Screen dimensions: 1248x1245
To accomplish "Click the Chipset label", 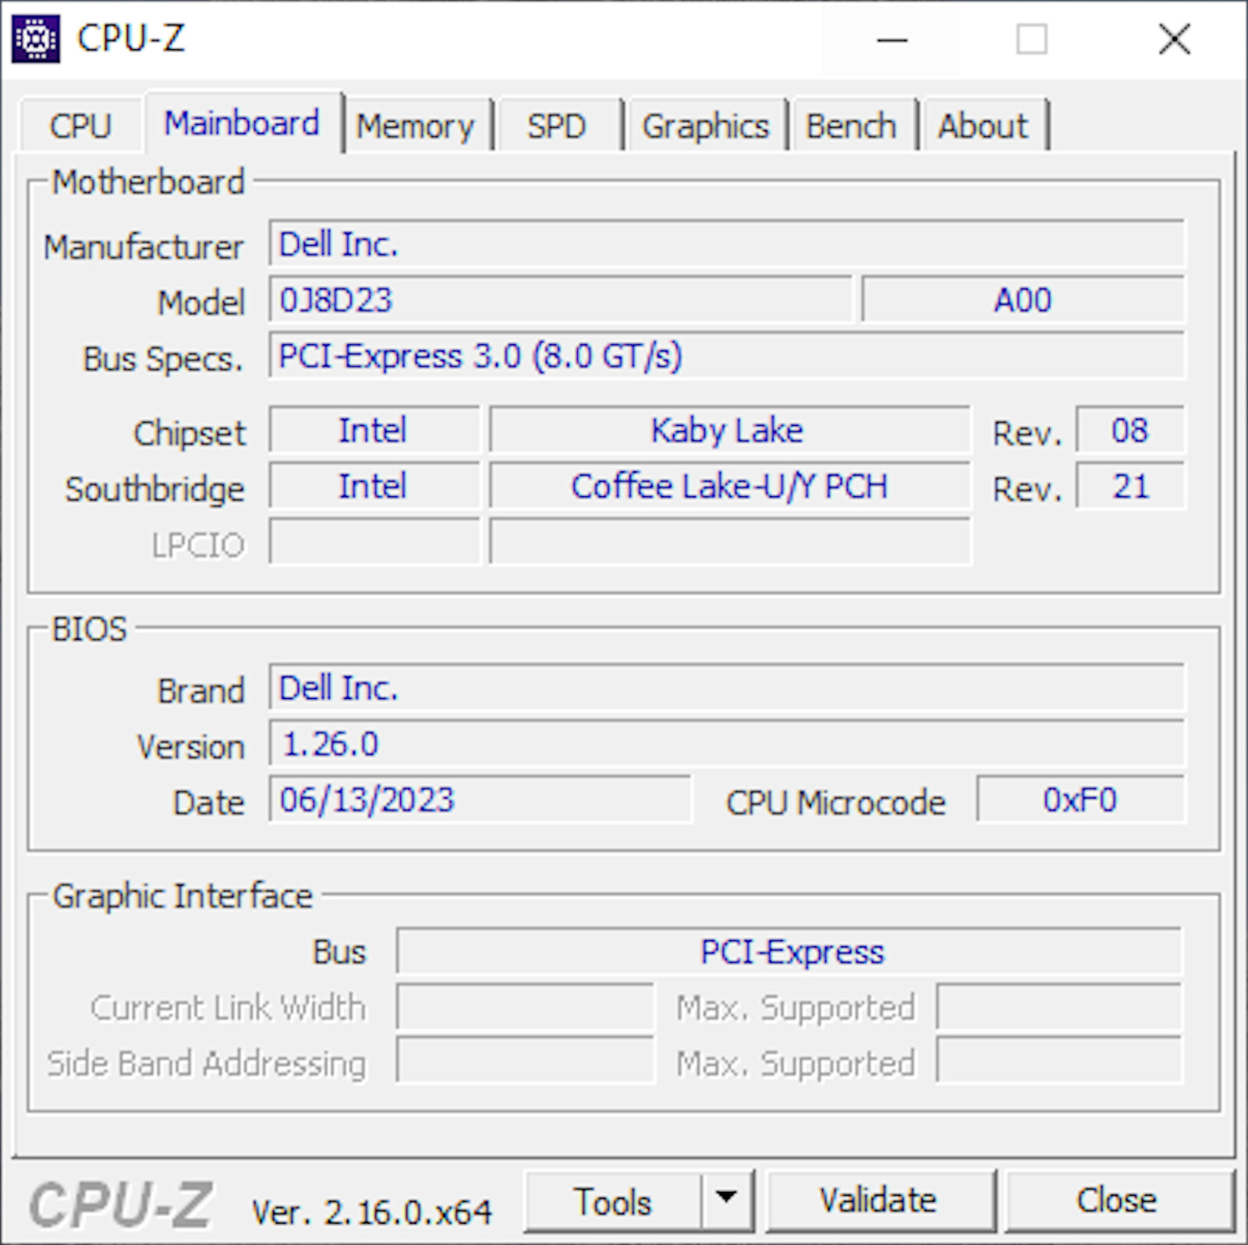I will (x=190, y=433).
